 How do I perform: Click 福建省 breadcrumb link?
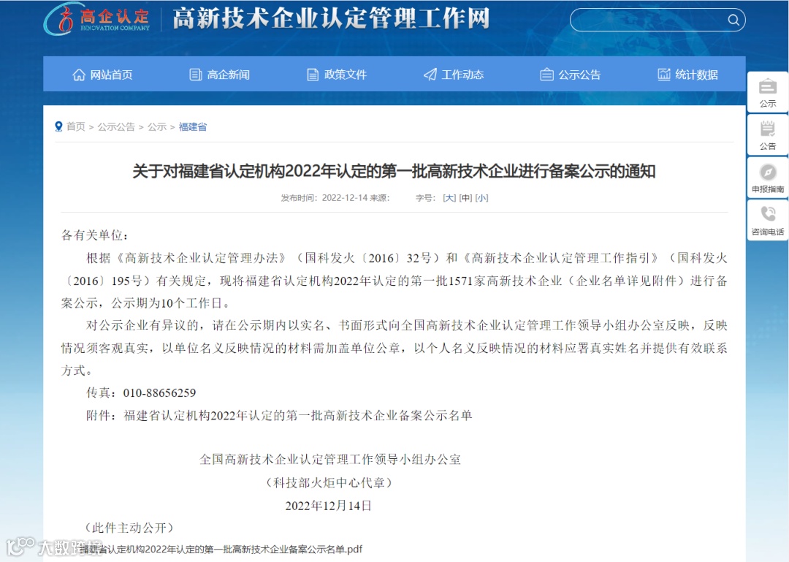coord(193,126)
